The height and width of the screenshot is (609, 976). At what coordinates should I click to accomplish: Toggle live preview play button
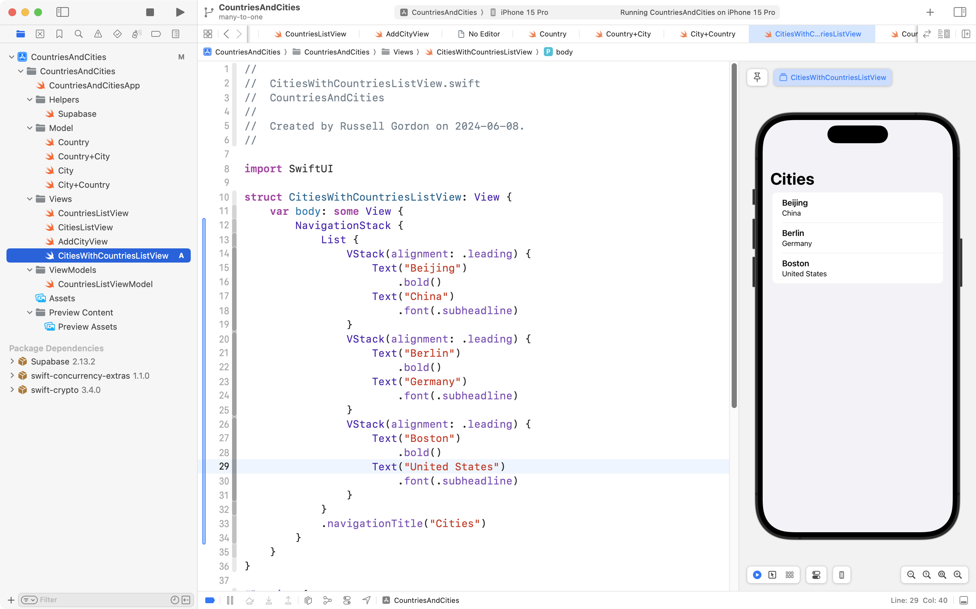coord(757,575)
